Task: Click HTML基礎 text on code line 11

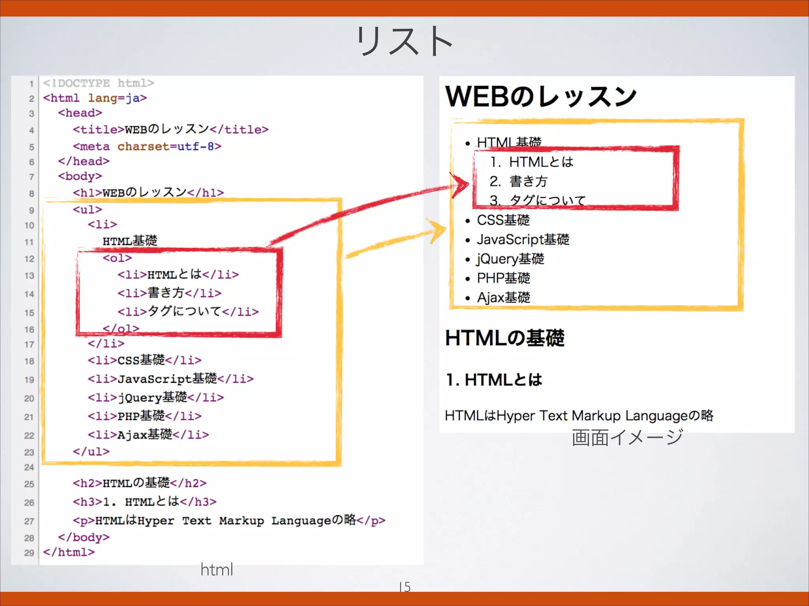Action: tap(130, 241)
